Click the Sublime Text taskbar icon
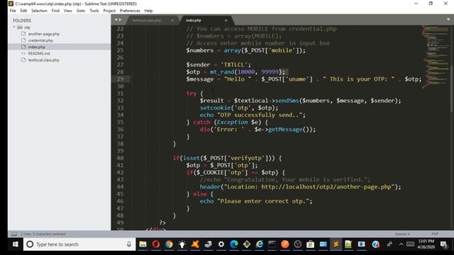Screen dimensions: 454x255 [x=336, y=244]
